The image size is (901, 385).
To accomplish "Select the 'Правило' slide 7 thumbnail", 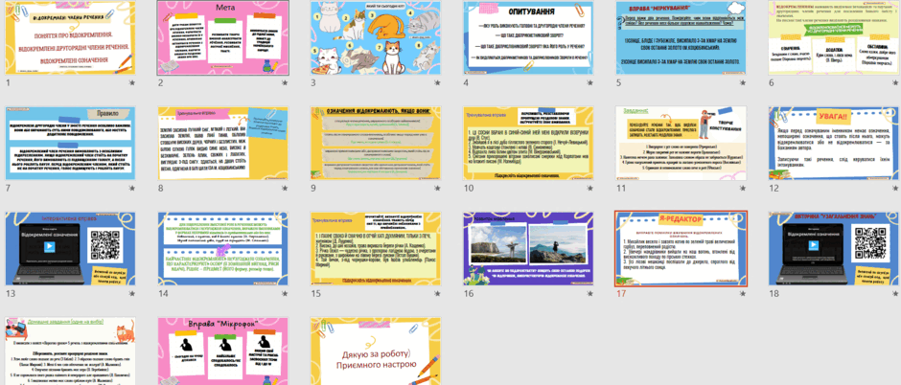I will [70, 143].
